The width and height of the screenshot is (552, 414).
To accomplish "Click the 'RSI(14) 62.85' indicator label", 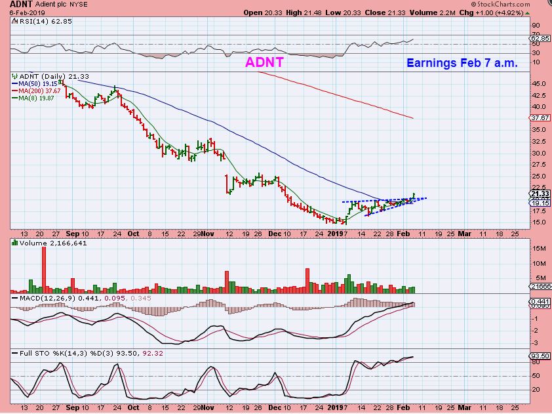I will pos(45,21).
